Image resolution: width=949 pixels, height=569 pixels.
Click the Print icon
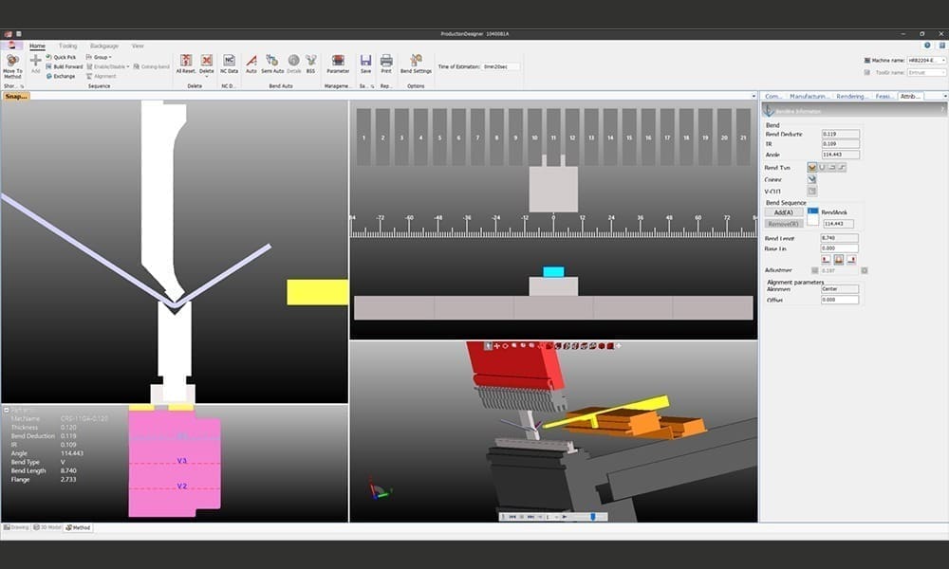(x=386, y=62)
